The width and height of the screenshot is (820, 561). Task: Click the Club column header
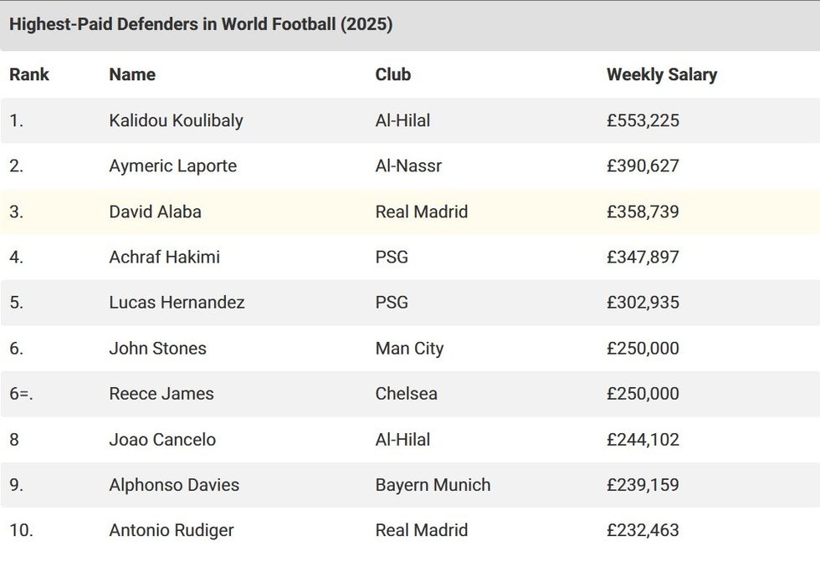(392, 74)
